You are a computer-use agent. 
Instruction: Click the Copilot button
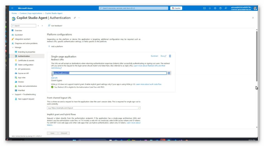176,8
